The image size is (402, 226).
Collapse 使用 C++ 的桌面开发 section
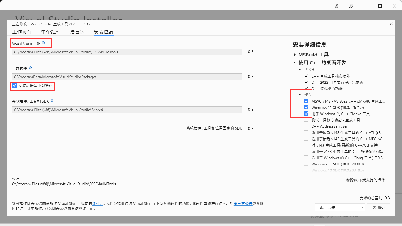[x=295, y=62]
